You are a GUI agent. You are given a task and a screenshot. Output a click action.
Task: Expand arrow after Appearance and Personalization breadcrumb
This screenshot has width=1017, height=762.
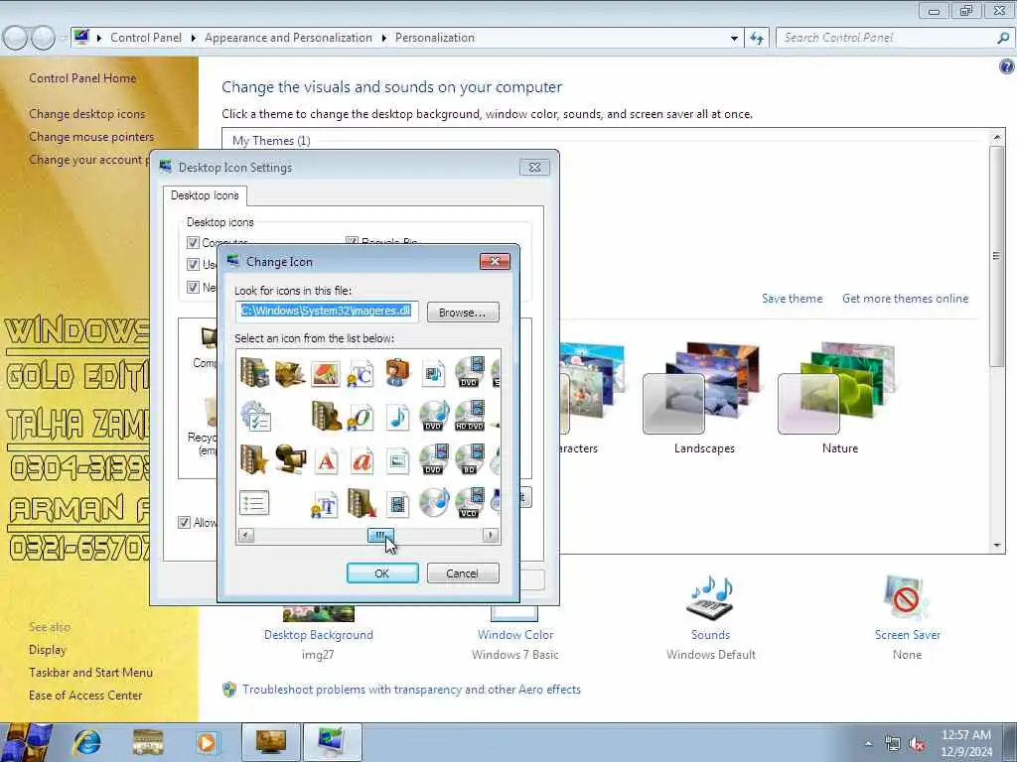pos(384,39)
